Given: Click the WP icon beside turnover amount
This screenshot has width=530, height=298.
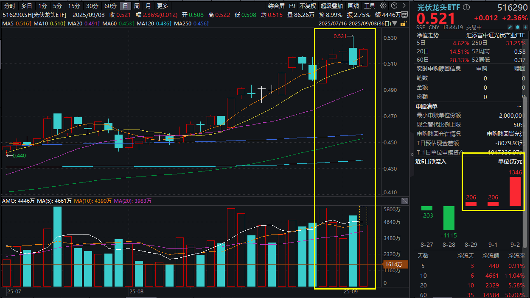Looking at the screenshot, I should (404, 15).
